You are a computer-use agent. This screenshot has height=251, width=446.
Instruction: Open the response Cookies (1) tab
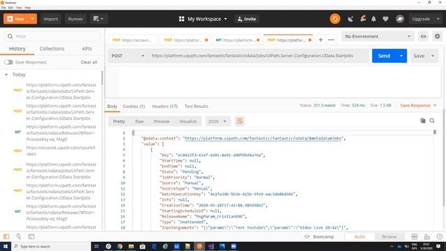(134, 106)
